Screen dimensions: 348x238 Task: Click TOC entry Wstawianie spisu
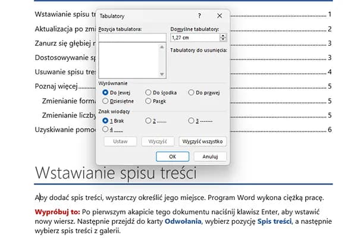[65, 14]
